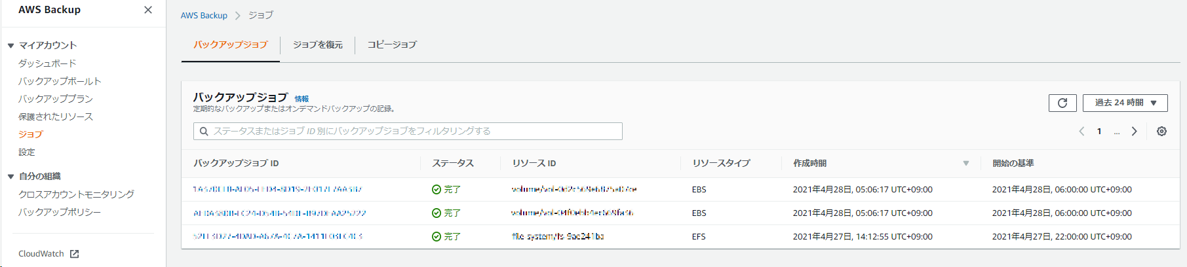Click the refresh backup jobs icon button
Viewport: 1187px width, 267px height.
1062,103
